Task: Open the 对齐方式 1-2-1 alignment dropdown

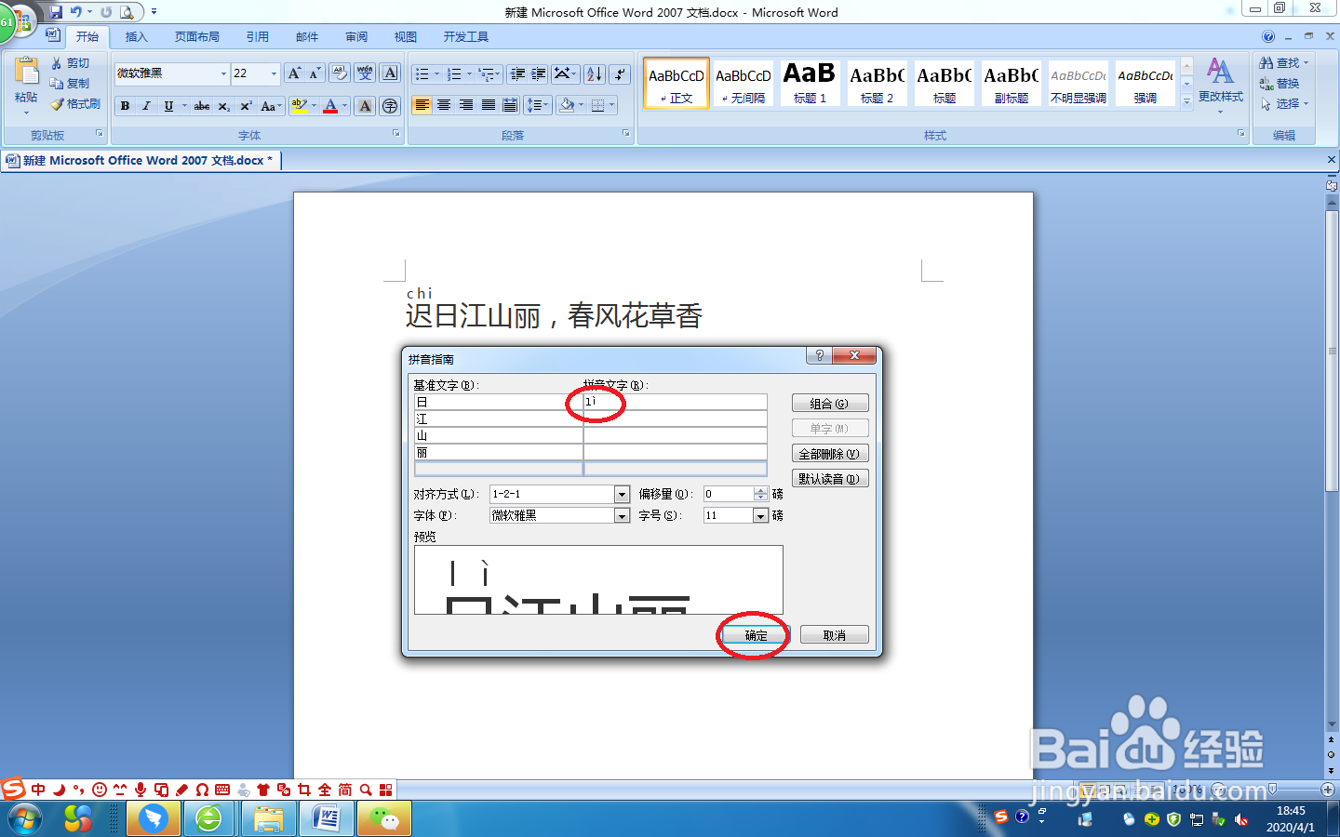Action: pos(622,494)
